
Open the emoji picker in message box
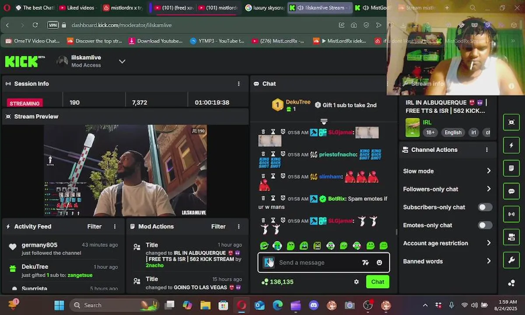point(379,262)
